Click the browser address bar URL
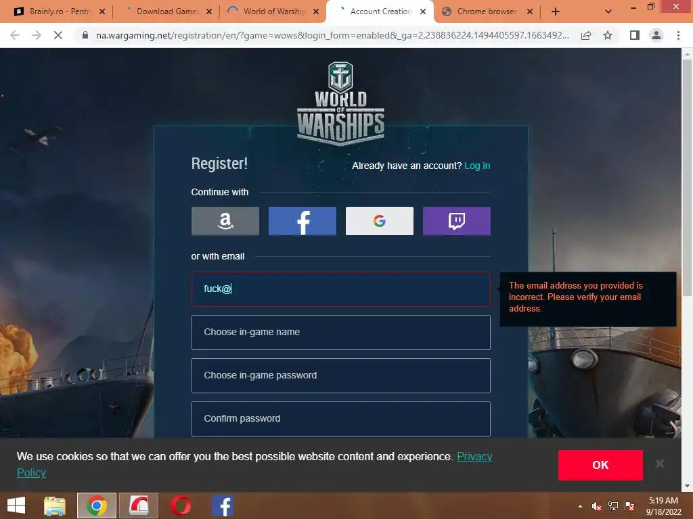693x519 pixels. [332, 35]
